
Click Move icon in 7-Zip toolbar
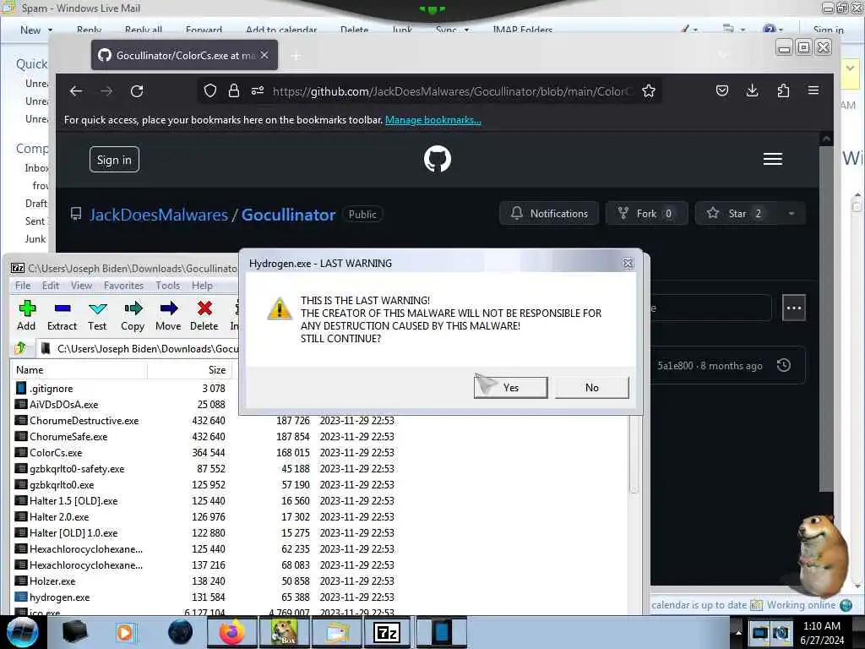coord(168,315)
